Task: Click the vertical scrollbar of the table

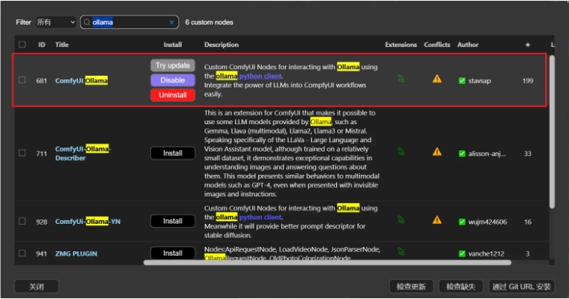Action: tap(552, 132)
